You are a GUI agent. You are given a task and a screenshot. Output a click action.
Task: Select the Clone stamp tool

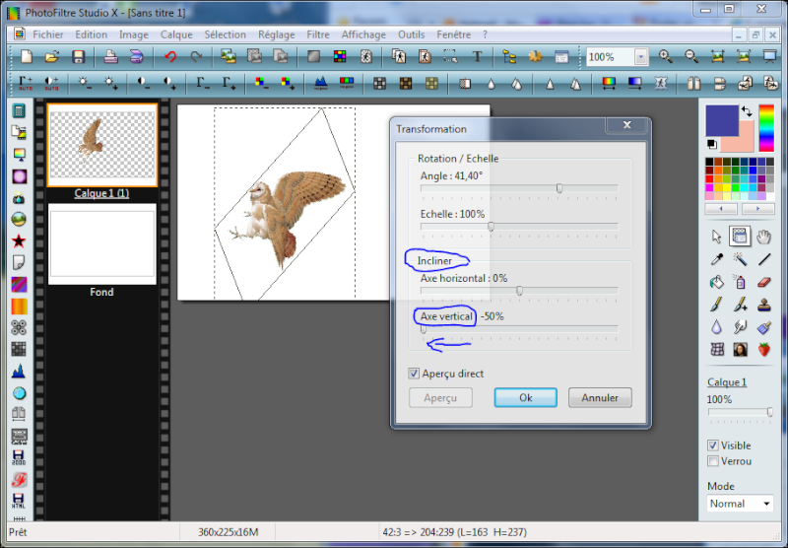(x=764, y=305)
